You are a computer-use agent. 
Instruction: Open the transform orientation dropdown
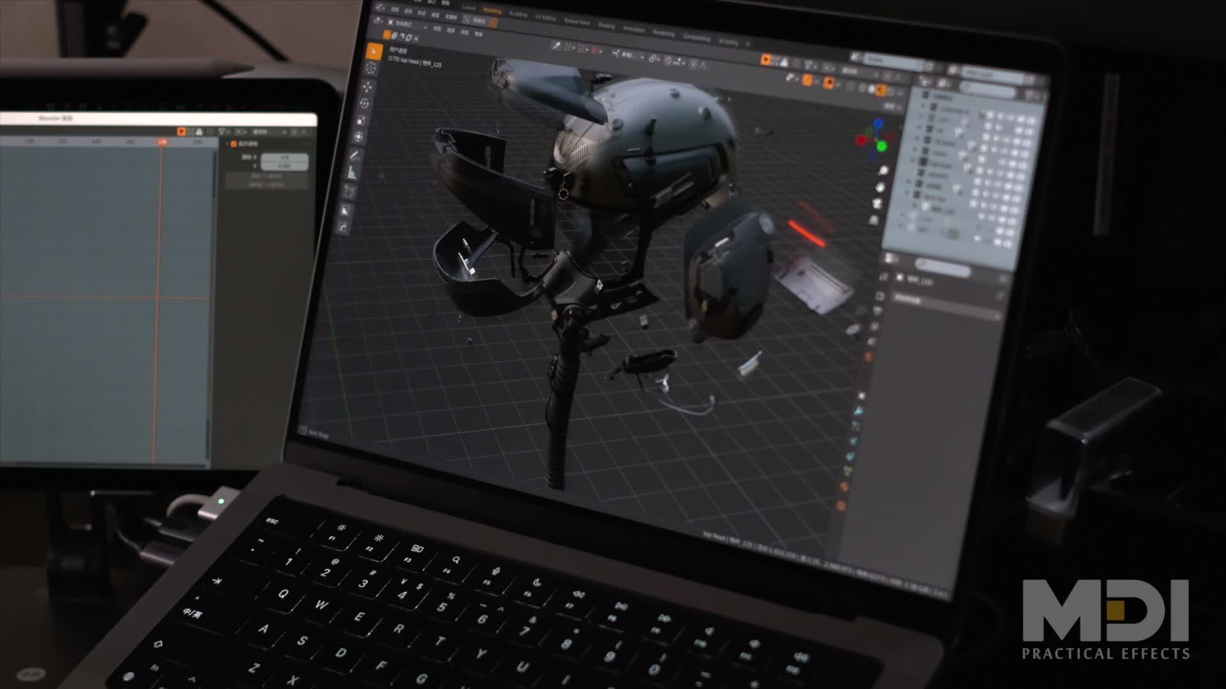(x=626, y=56)
